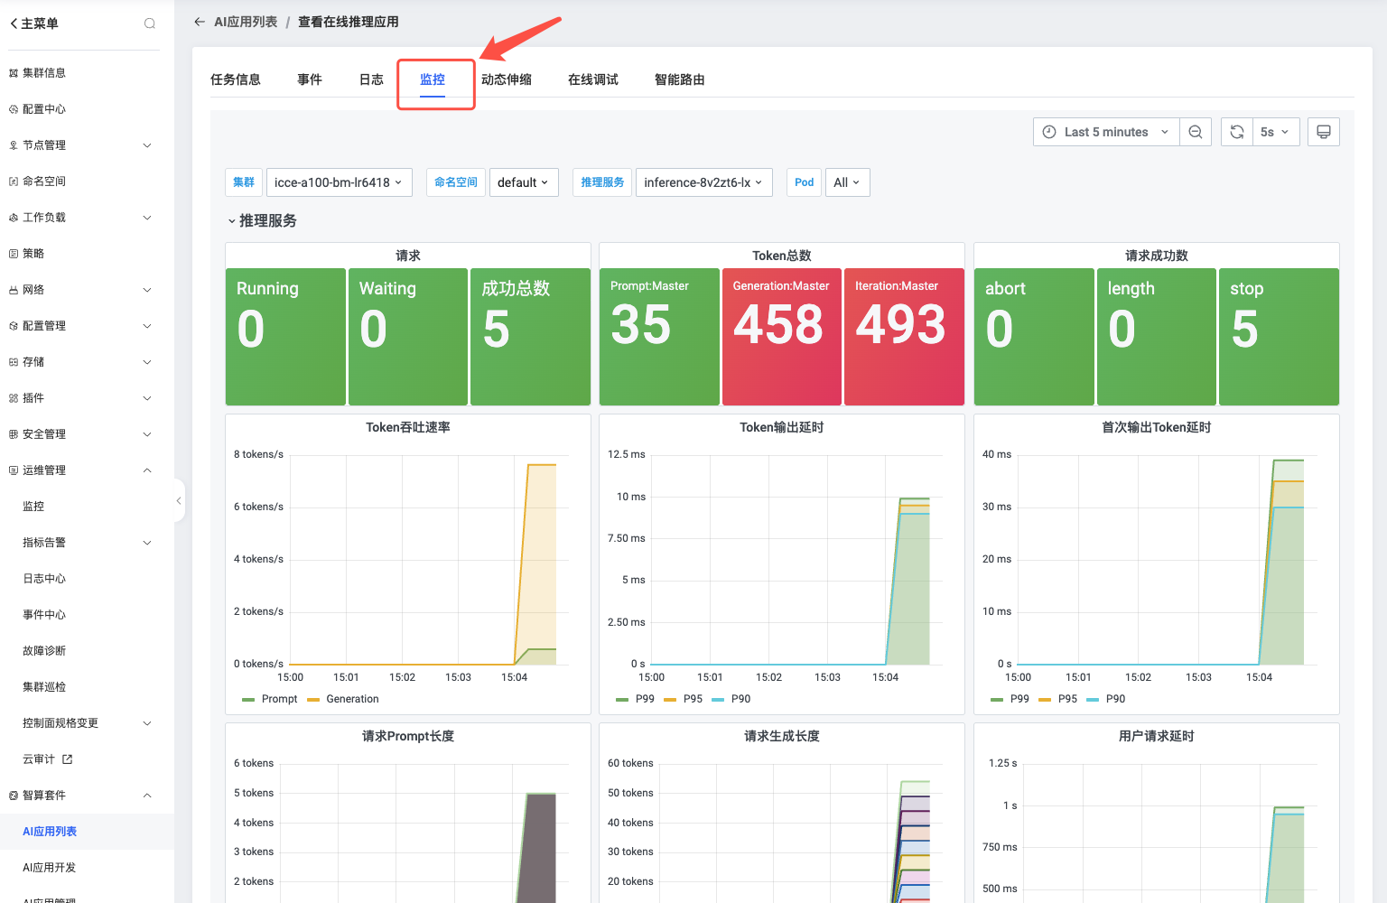The height and width of the screenshot is (903, 1387).
Task: Toggle Generation series in Token吞吐速率 legend
Action: click(x=352, y=699)
